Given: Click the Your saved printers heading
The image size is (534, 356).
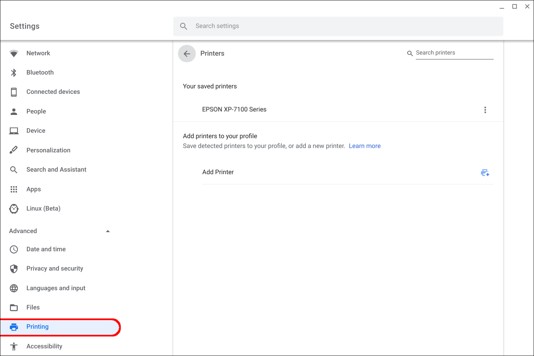Looking at the screenshot, I should (210, 86).
